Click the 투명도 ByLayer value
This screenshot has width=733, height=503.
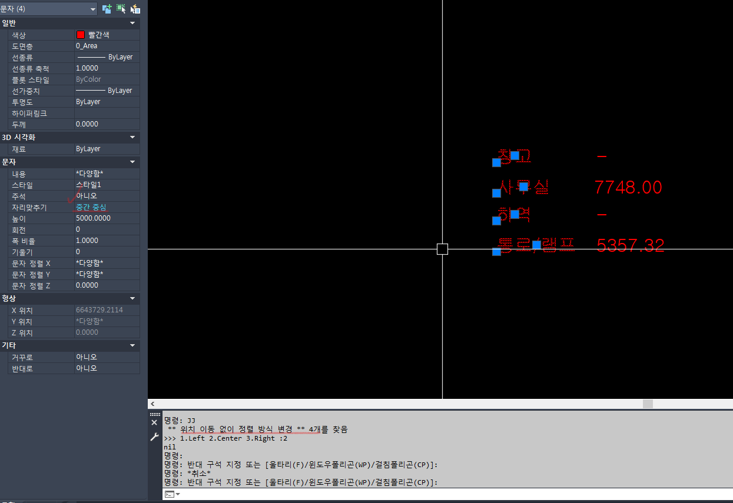107,102
